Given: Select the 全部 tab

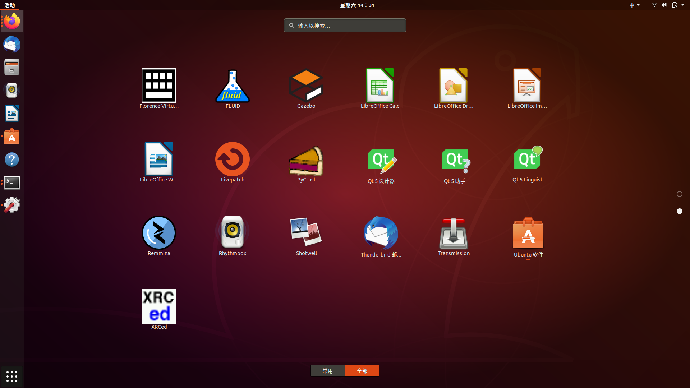Looking at the screenshot, I should [362, 370].
